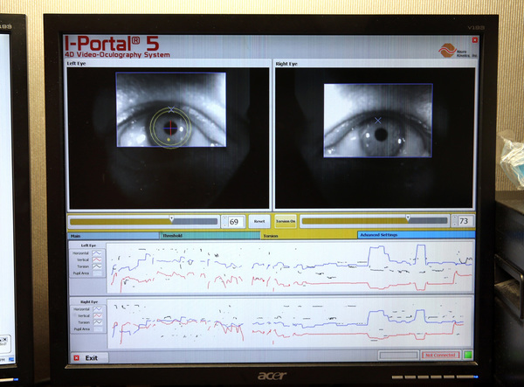Open the Main tab
Image resolution: width=524 pixels, height=387 pixels.
click(114, 235)
